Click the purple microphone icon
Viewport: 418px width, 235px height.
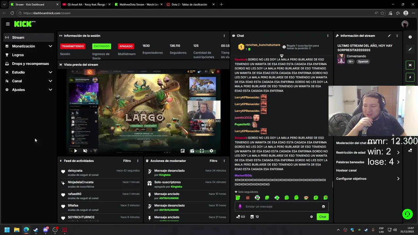pyautogui.click(x=240, y=207)
